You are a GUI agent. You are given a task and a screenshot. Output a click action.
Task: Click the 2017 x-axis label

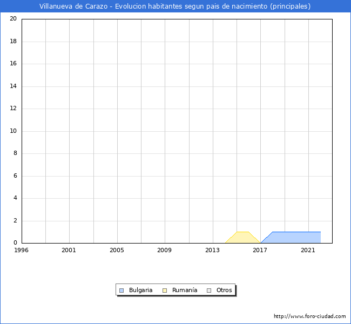click(260, 250)
